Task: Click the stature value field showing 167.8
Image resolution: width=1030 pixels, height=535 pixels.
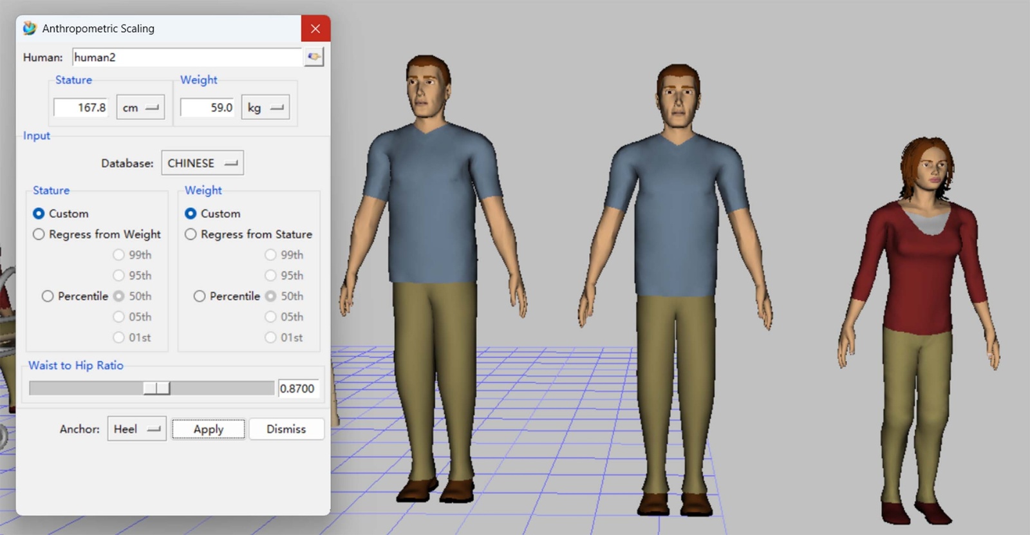Action: click(80, 108)
